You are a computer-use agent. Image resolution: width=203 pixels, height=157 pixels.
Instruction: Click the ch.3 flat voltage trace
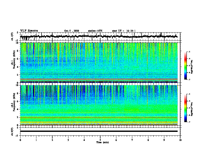pyautogui.click(x=99, y=131)
